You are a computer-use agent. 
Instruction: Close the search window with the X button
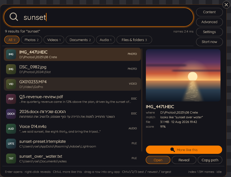click(226, 5)
